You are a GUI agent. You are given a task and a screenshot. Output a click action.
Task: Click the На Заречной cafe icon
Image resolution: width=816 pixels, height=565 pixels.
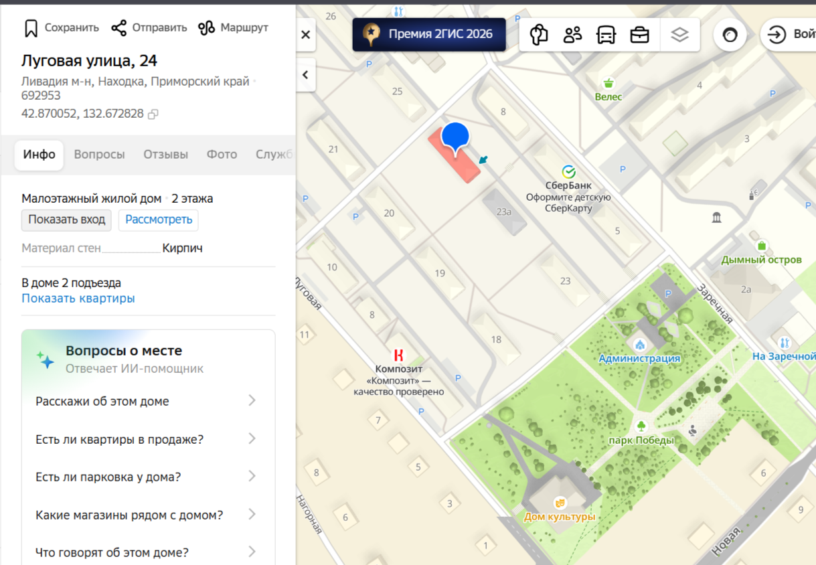[785, 343]
